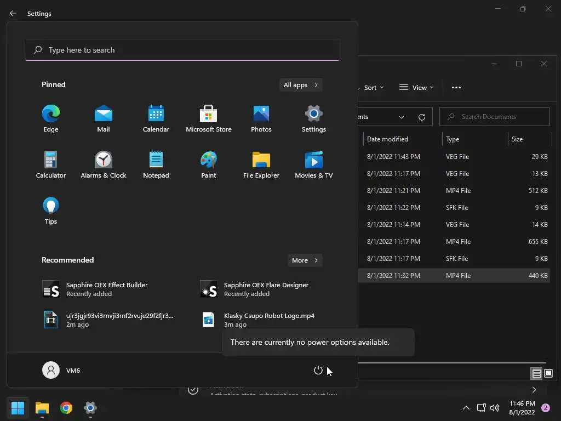Select the 13 KB VEG File row
The height and width of the screenshot is (421, 561).
[454, 174]
